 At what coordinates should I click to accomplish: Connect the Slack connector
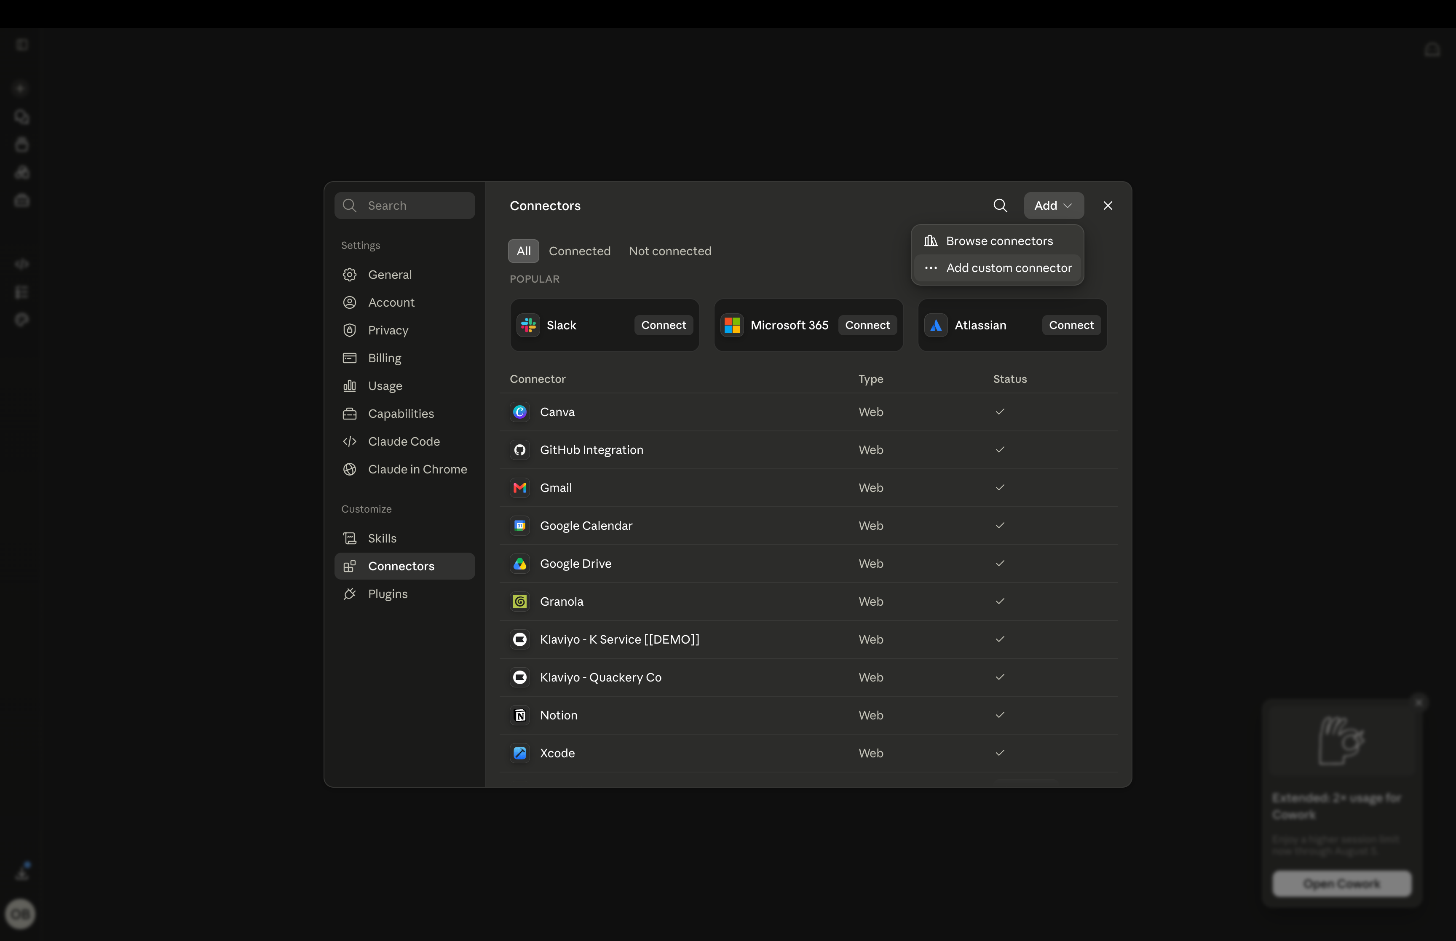664,325
